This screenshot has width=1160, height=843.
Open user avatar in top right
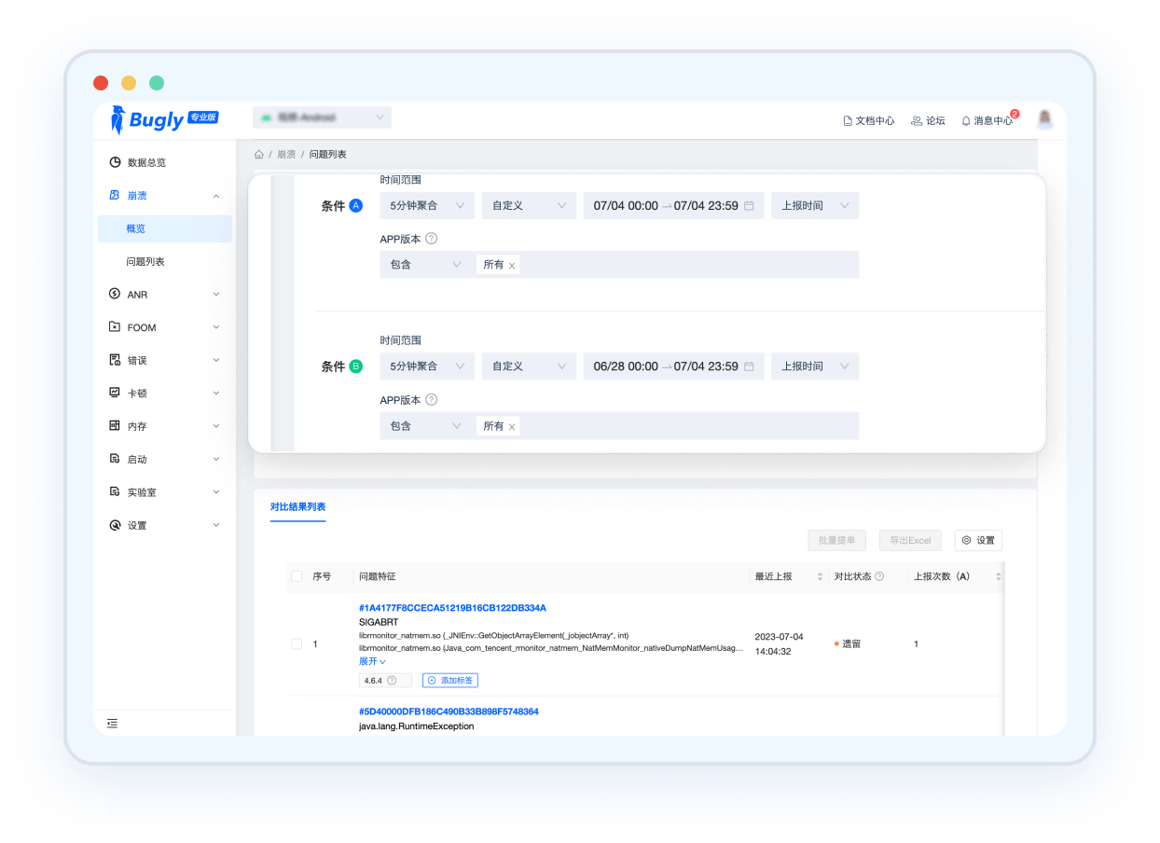tap(1045, 118)
